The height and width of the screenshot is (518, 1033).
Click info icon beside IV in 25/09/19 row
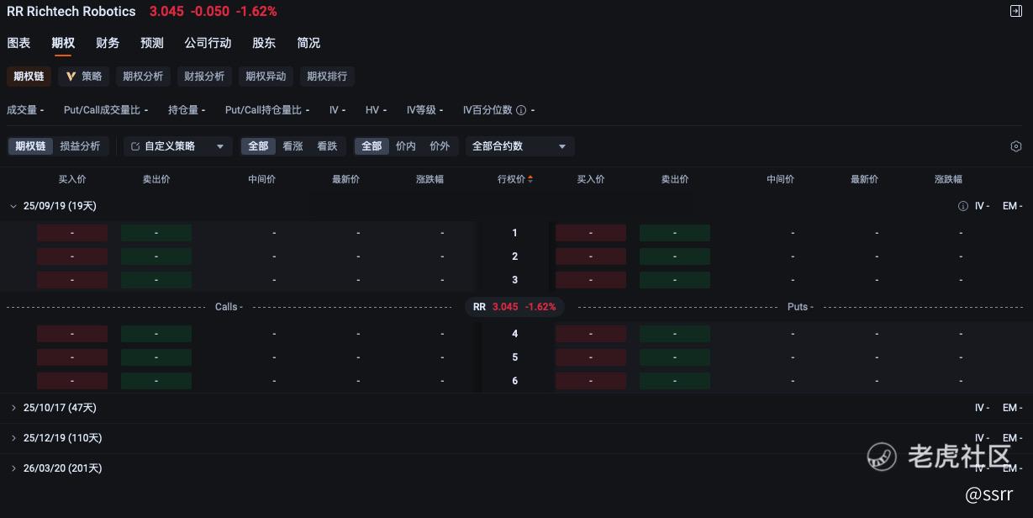coord(963,206)
